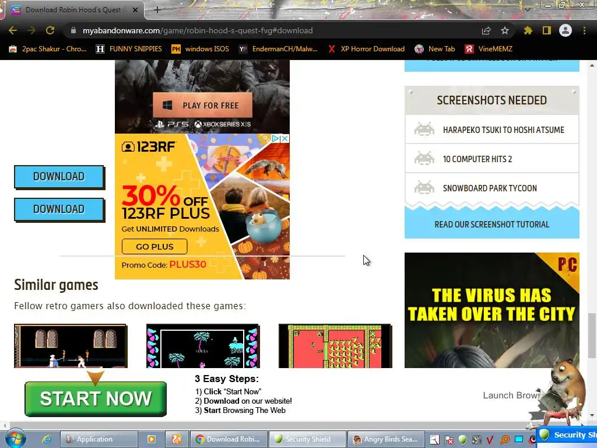Open media player taskbar icon
597x448 pixels.
152,439
